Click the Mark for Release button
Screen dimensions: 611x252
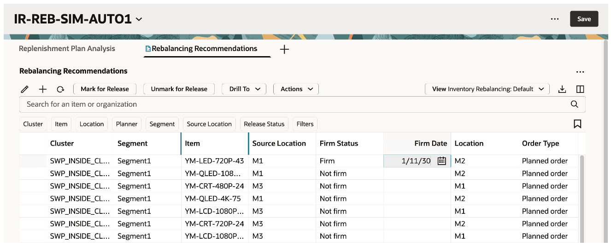tap(105, 89)
